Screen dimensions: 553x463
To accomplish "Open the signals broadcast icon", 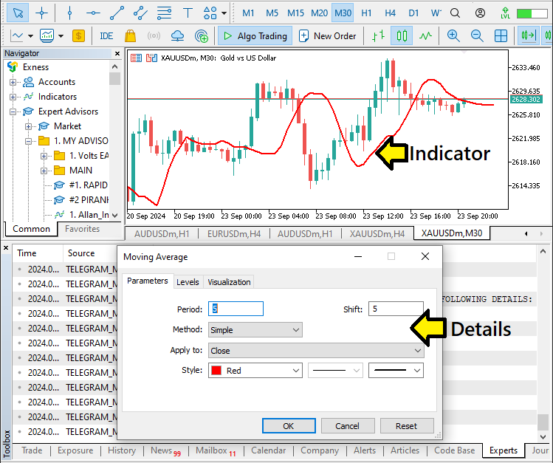I will [x=154, y=35].
